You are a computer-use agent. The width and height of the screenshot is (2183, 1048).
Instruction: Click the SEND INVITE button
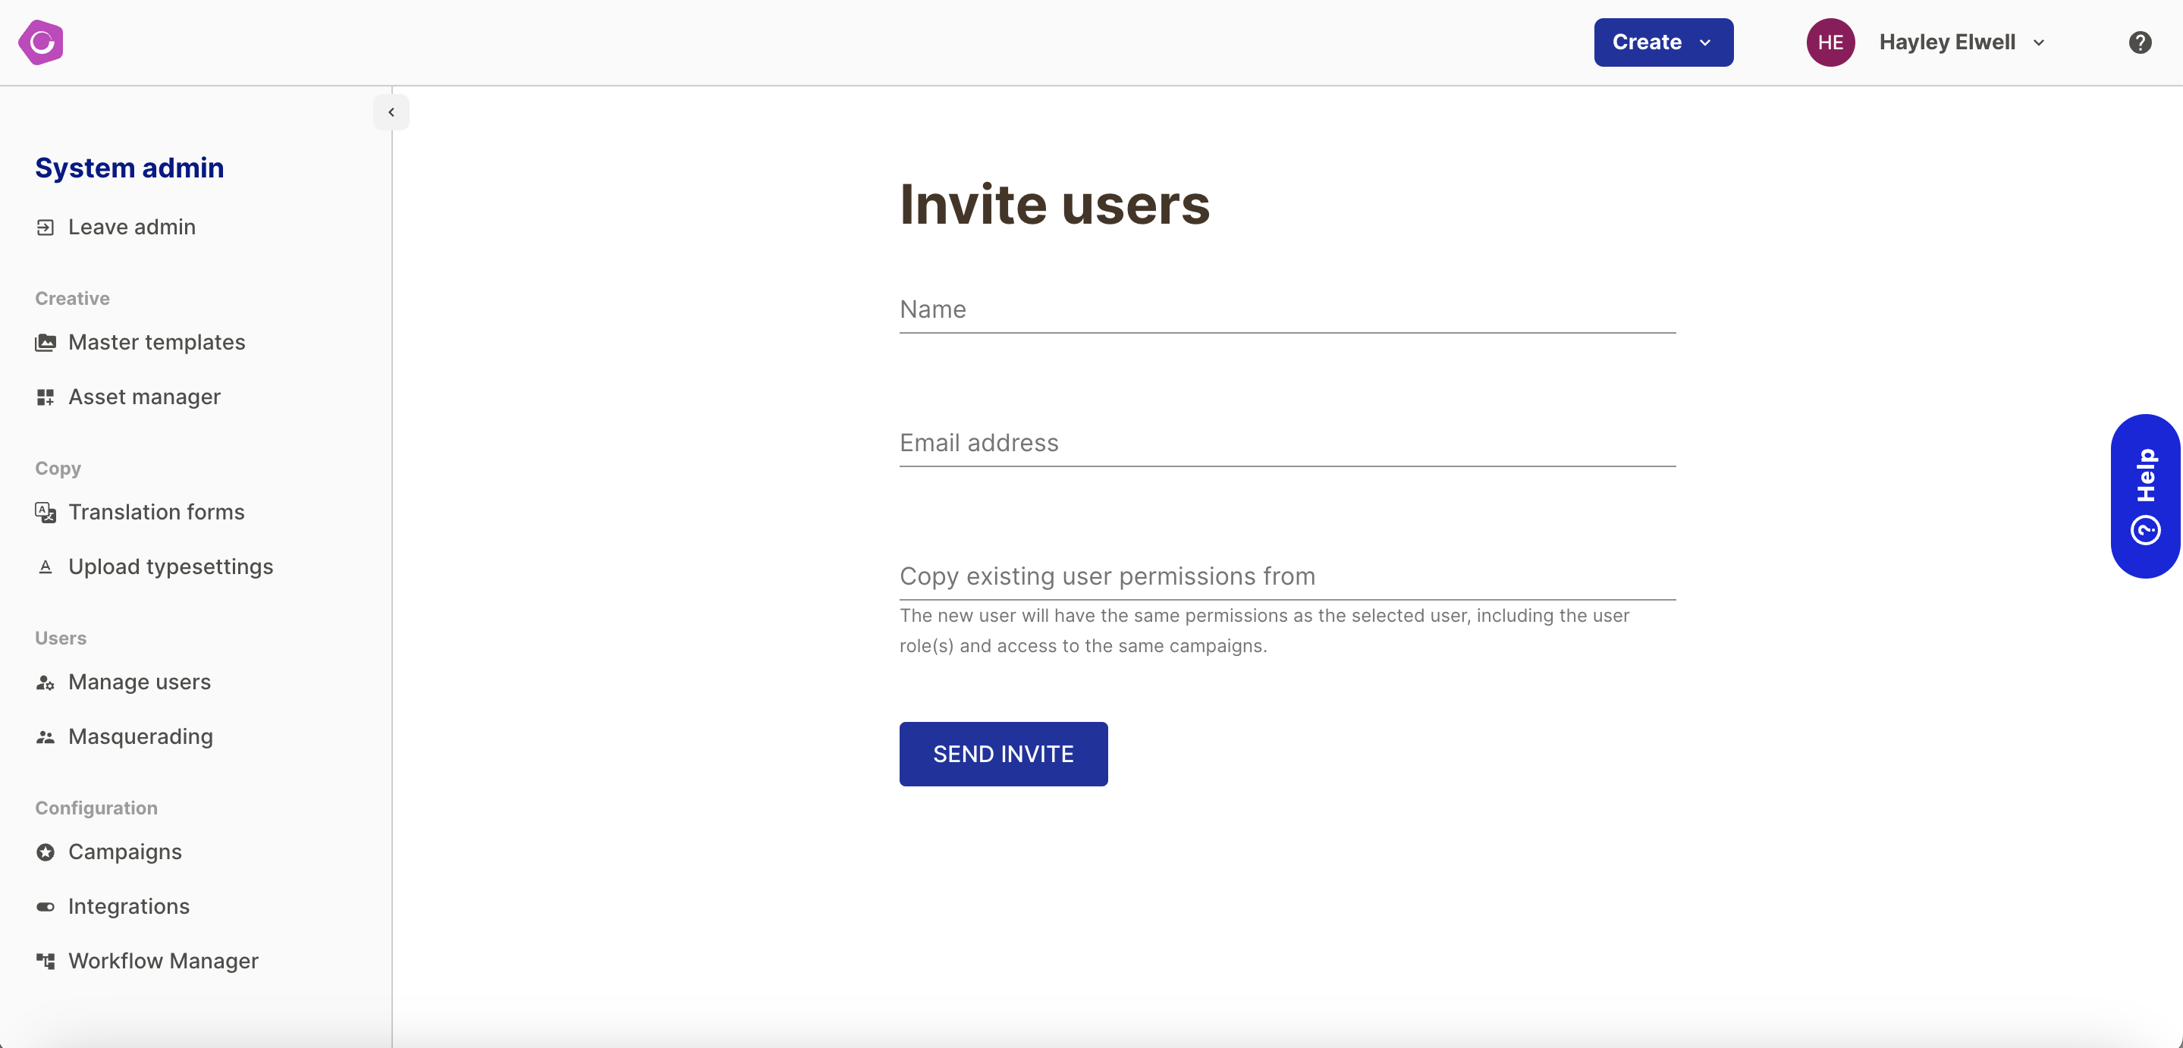(x=1004, y=754)
